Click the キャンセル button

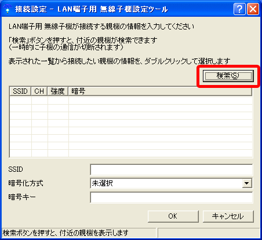(x=228, y=216)
